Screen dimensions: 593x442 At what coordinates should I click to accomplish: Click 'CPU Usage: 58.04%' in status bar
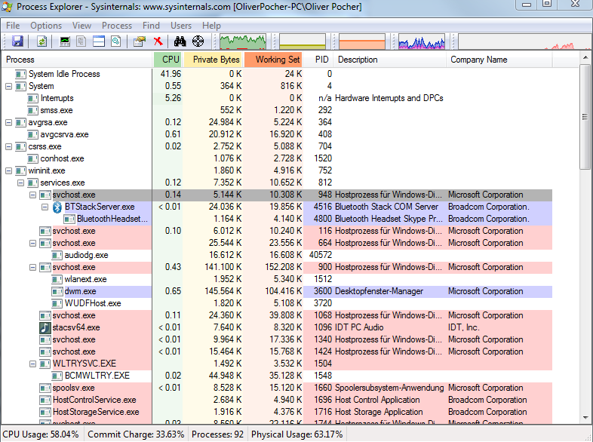(x=41, y=434)
